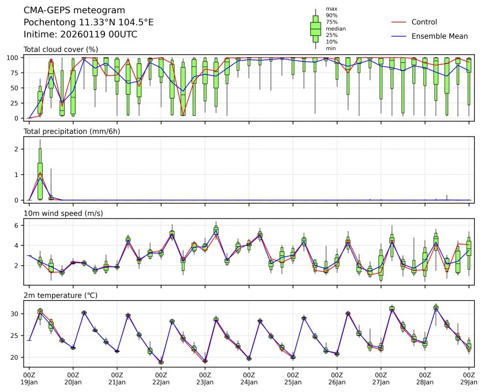This screenshot has height=392, width=484.
Task: Click the 00Z 22Jan time axis label
Action: [161, 378]
